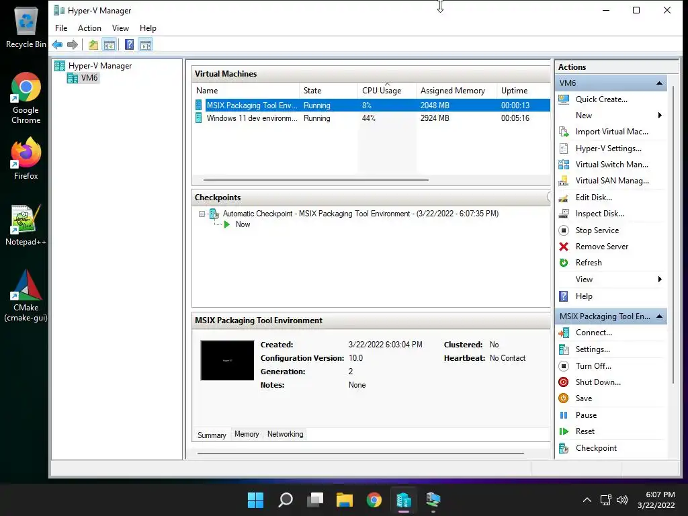Click the green Reset icon
Image resolution: width=688 pixels, height=516 pixels.
coord(564,431)
